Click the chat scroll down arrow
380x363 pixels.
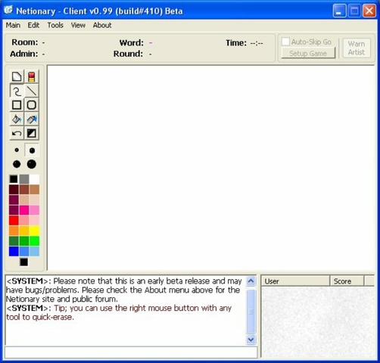(251, 340)
